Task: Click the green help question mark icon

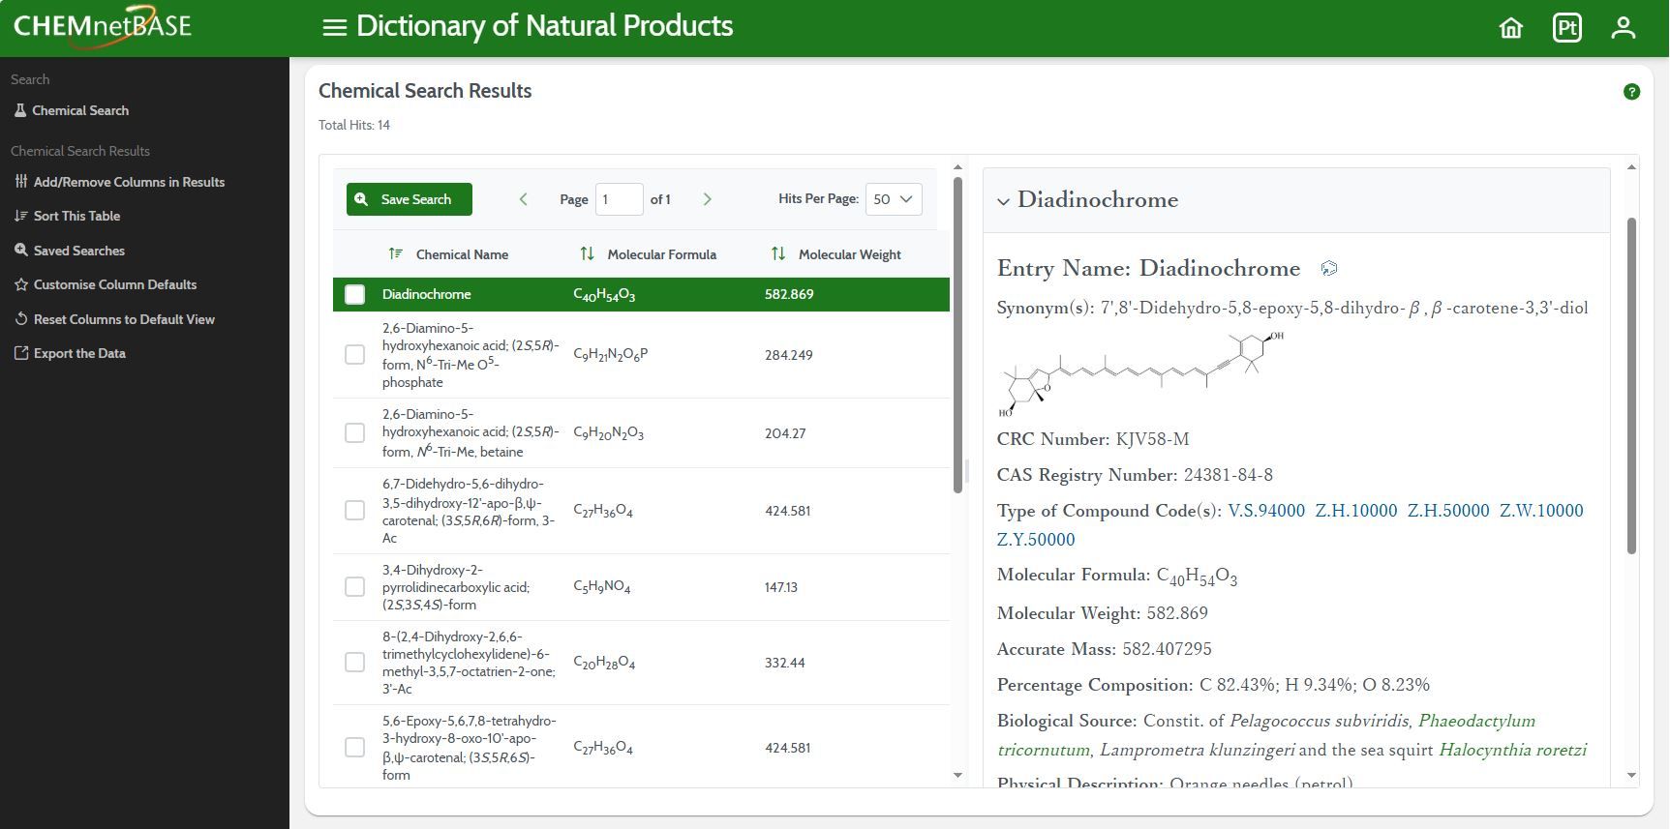Action: 1631,92
